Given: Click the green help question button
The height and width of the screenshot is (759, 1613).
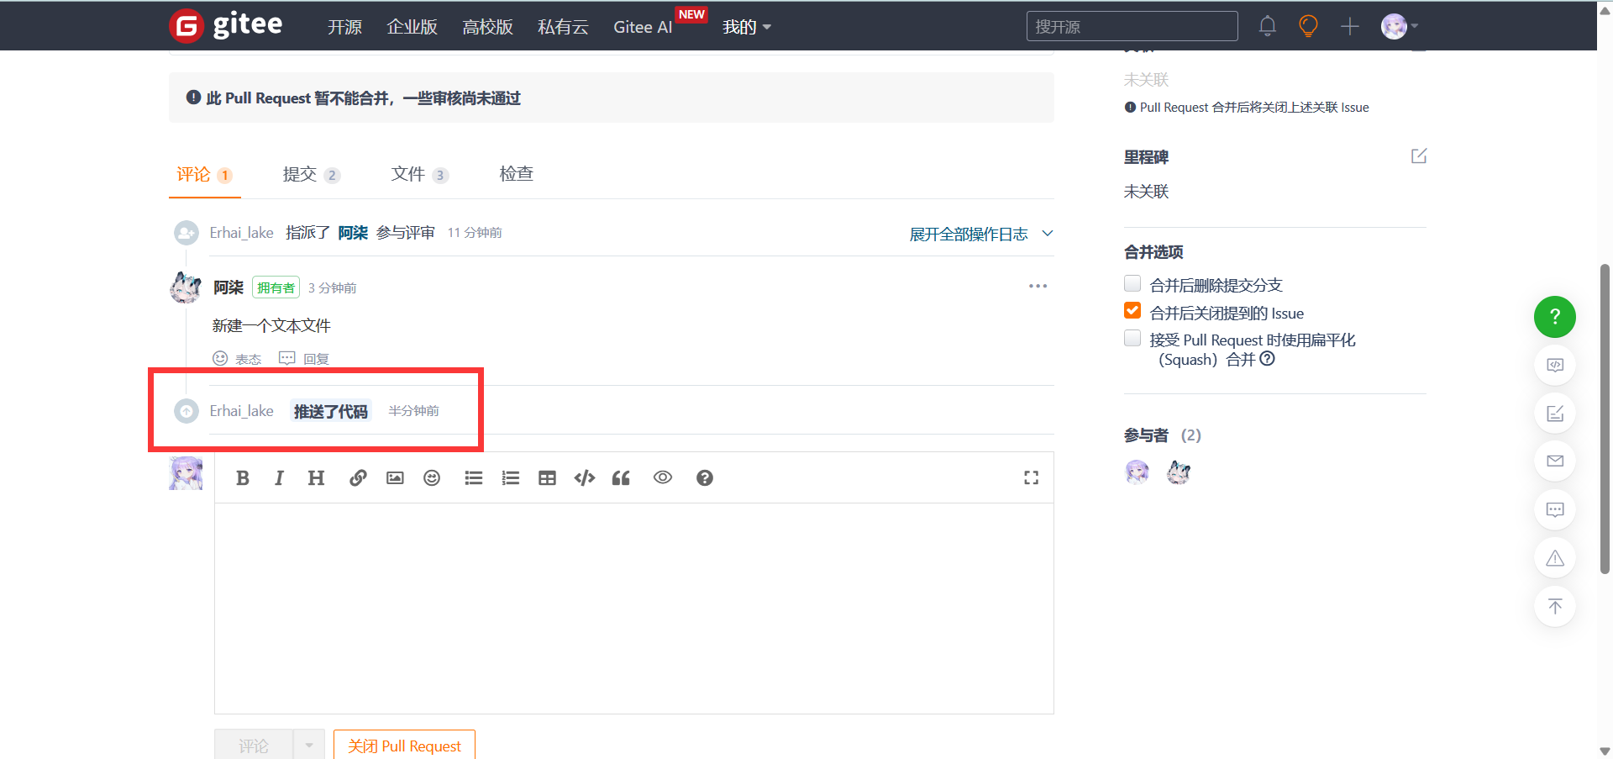Looking at the screenshot, I should (x=1554, y=317).
